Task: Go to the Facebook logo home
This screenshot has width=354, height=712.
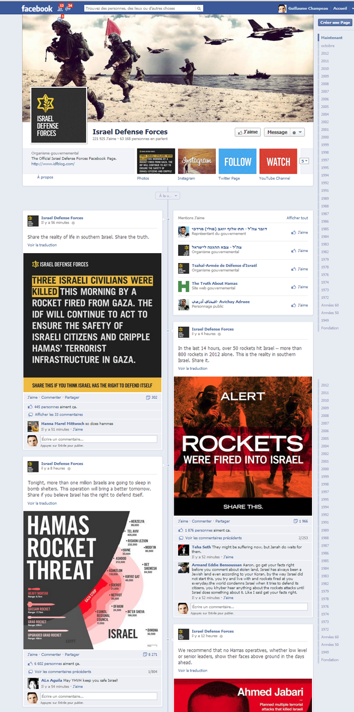Action: [36, 8]
